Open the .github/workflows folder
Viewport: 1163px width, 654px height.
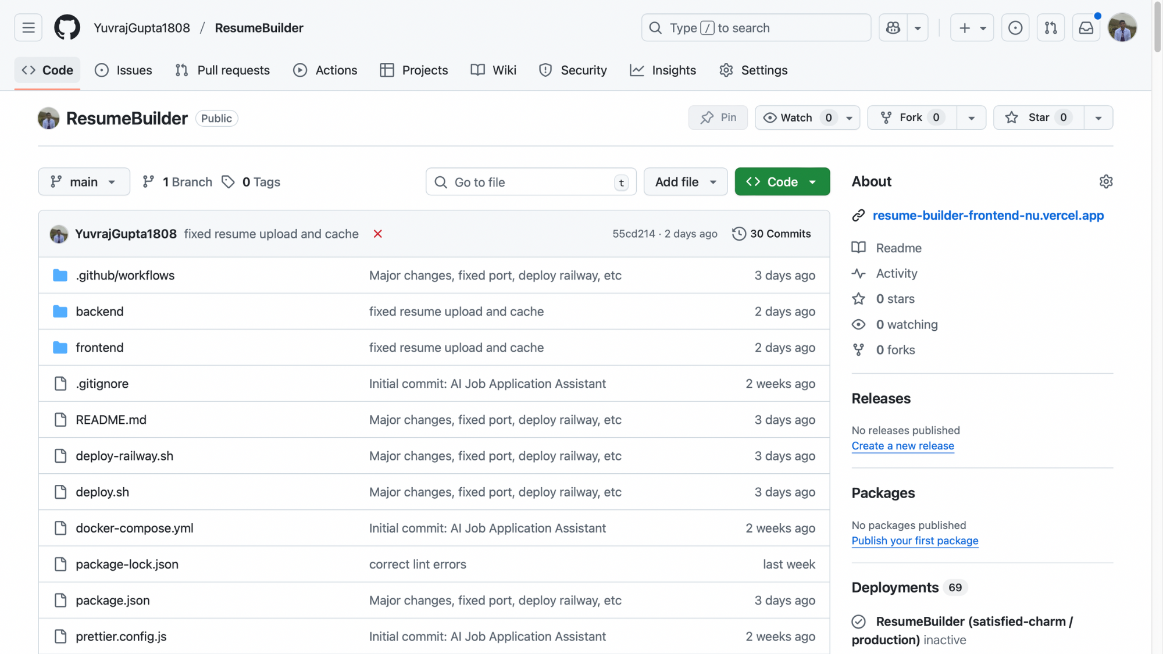pyautogui.click(x=125, y=276)
